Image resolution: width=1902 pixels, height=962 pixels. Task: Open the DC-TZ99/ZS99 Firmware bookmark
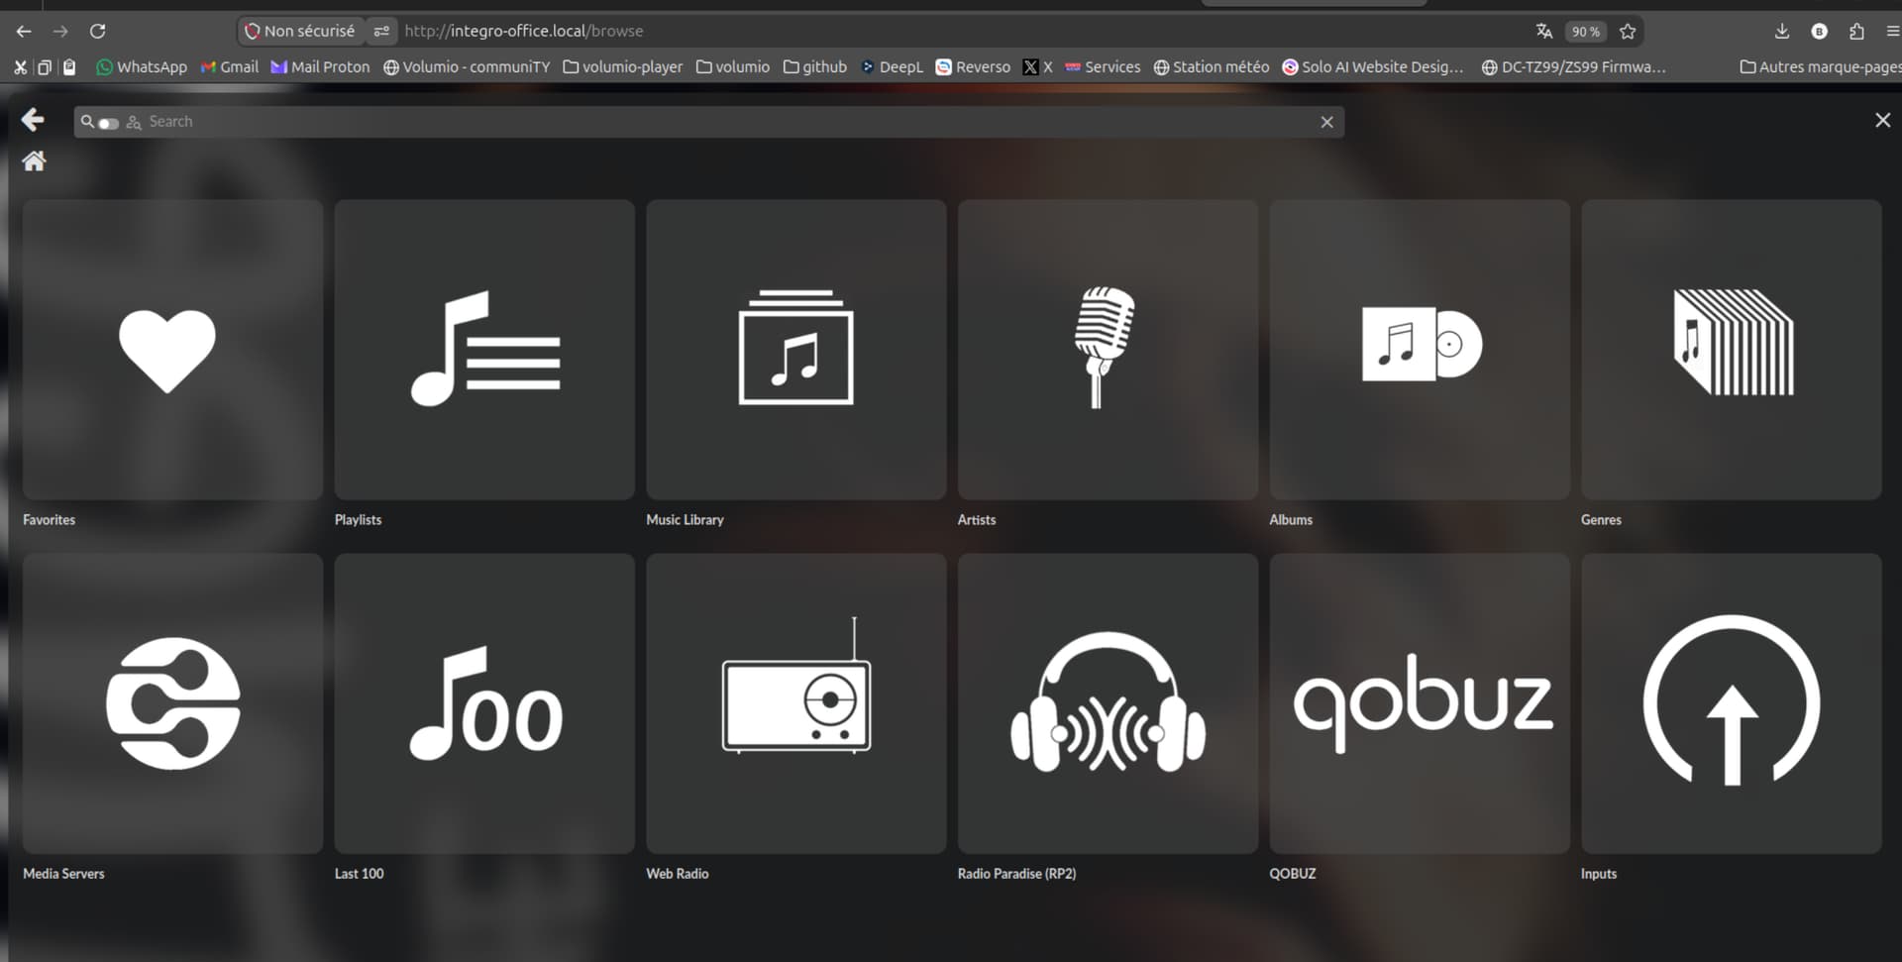pyautogui.click(x=1574, y=66)
